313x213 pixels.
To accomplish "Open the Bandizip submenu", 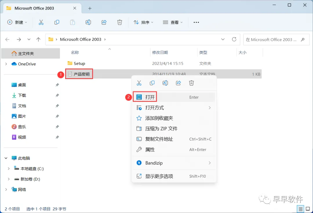I will point(174,163).
